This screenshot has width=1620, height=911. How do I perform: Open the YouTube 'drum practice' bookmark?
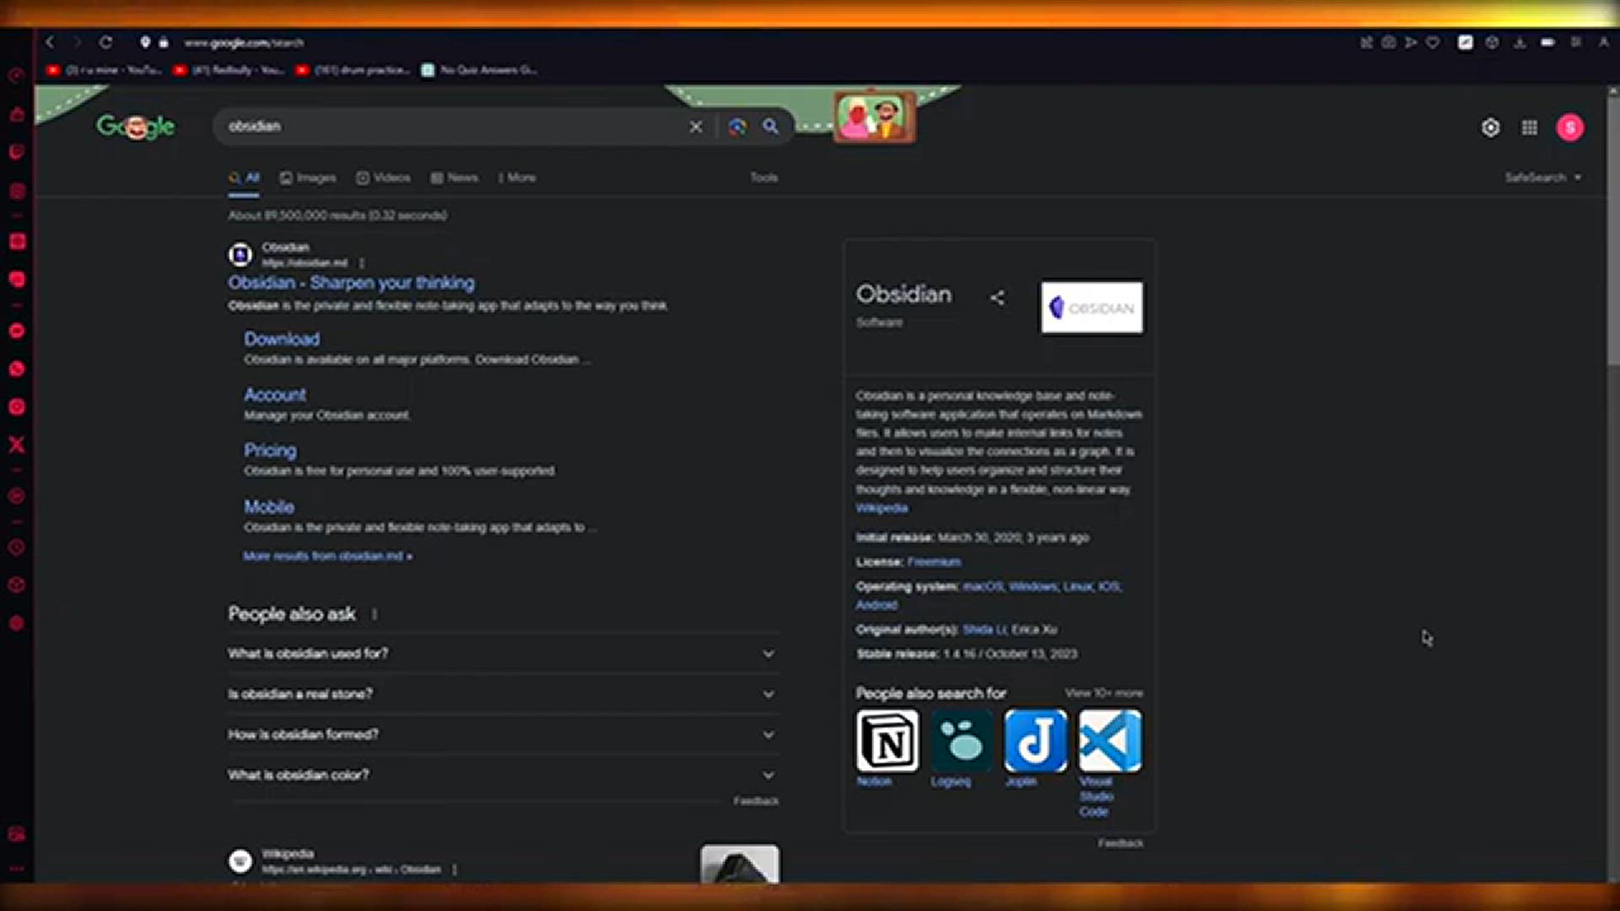coord(354,70)
